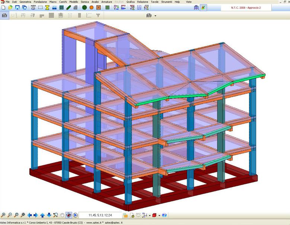Image resolution: width=290 pixels, height=225 pixels.
Task: Open a project with the yellow folder icon
Action: pos(10,7)
